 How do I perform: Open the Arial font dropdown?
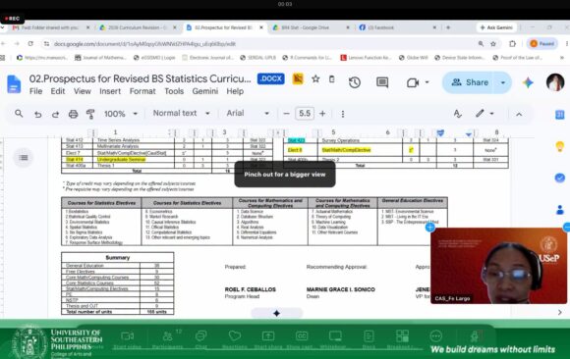[248, 114]
